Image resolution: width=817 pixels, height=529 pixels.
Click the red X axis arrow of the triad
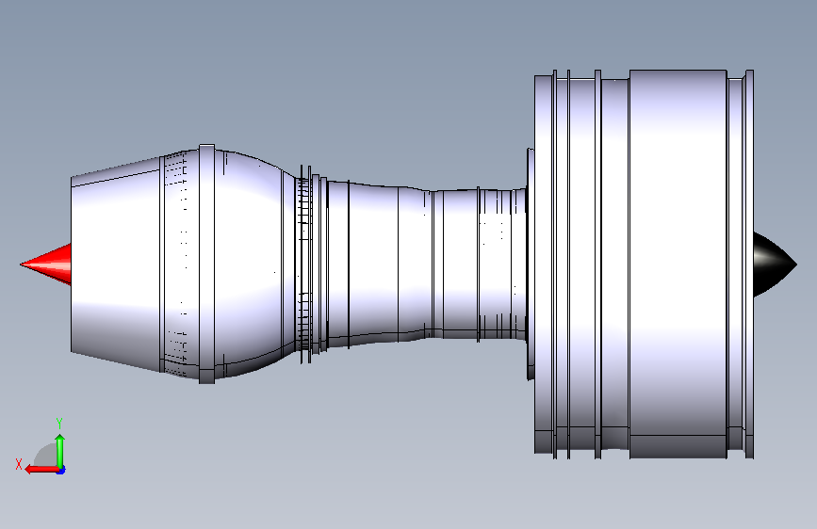[41, 470]
